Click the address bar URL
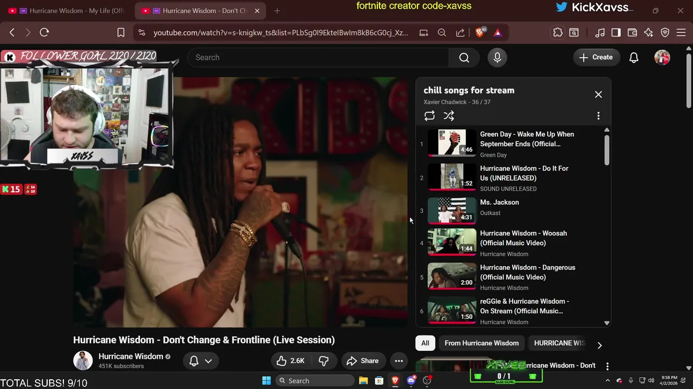The image size is (693, 389). (280, 32)
